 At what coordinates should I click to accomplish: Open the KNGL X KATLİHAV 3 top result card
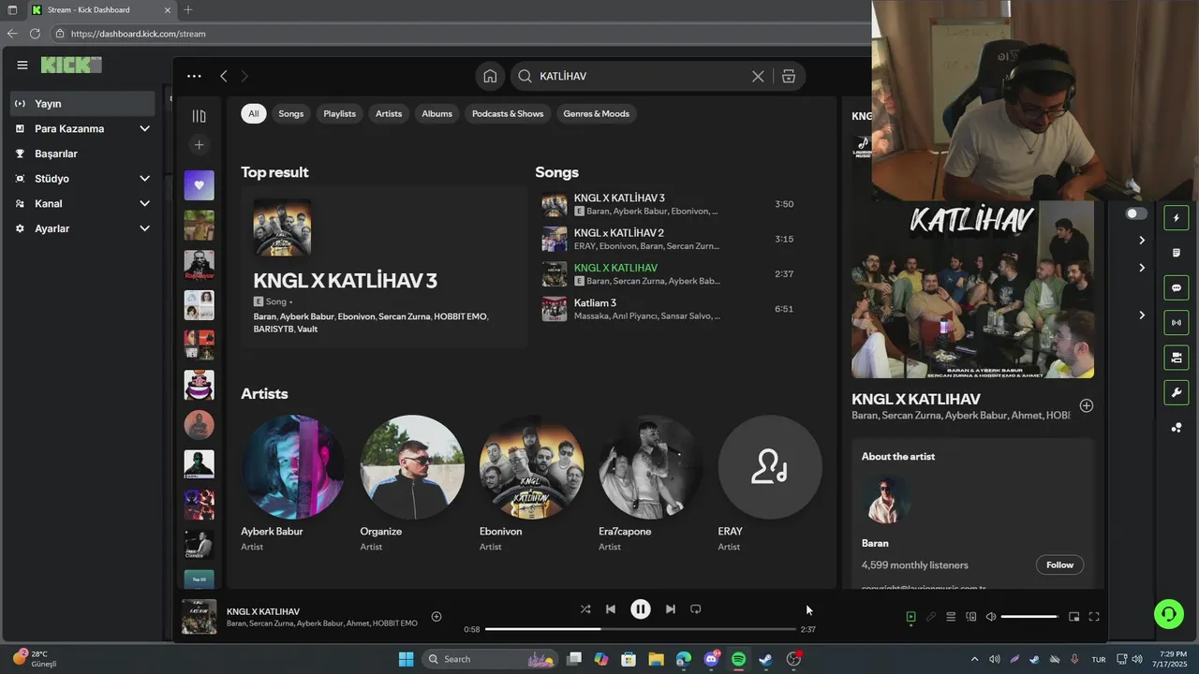[384, 268]
